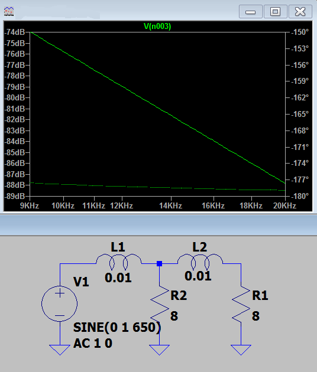Minimize the waveform plot window

250,11
